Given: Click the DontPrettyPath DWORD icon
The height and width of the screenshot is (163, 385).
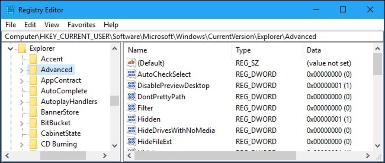Looking at the screenshot, I should click(132, 97).
